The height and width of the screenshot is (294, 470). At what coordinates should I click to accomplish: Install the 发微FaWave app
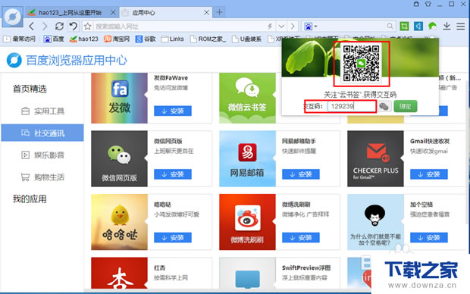pyautogui.click(x=173, y=111)
